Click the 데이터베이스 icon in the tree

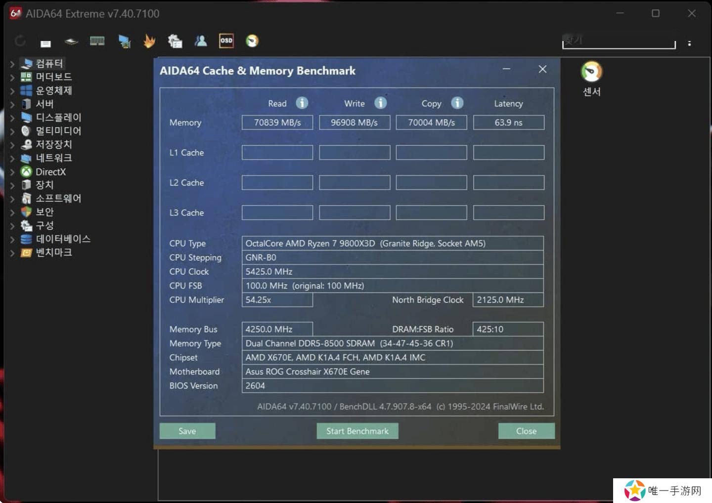26,239
